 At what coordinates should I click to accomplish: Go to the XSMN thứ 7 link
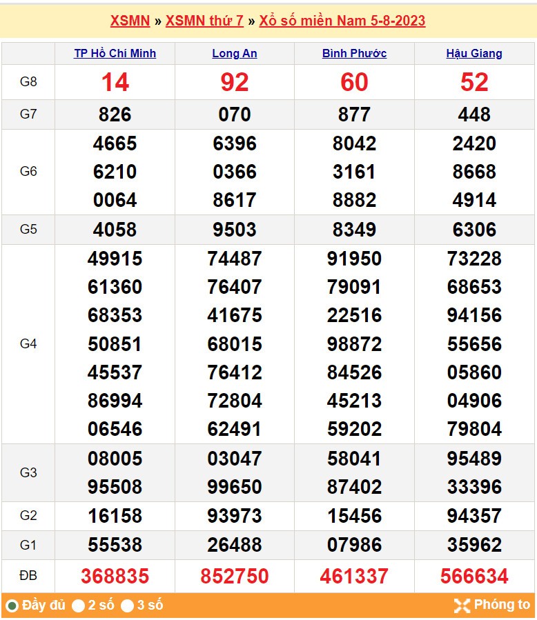pyautogui.click(x=204, y=21)
